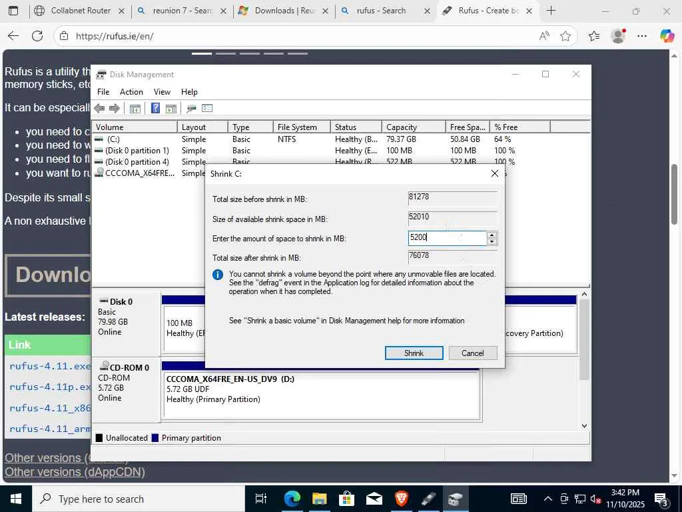Click the CD-ROM 0 drive icon
The height and width of the screenshot is (512, 682).
pos(104,366)
